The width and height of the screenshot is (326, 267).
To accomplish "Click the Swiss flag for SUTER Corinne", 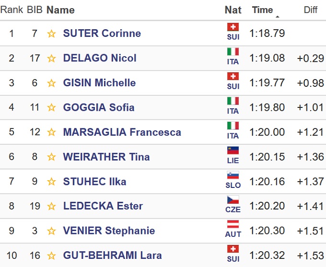I will tap(233, 27).
